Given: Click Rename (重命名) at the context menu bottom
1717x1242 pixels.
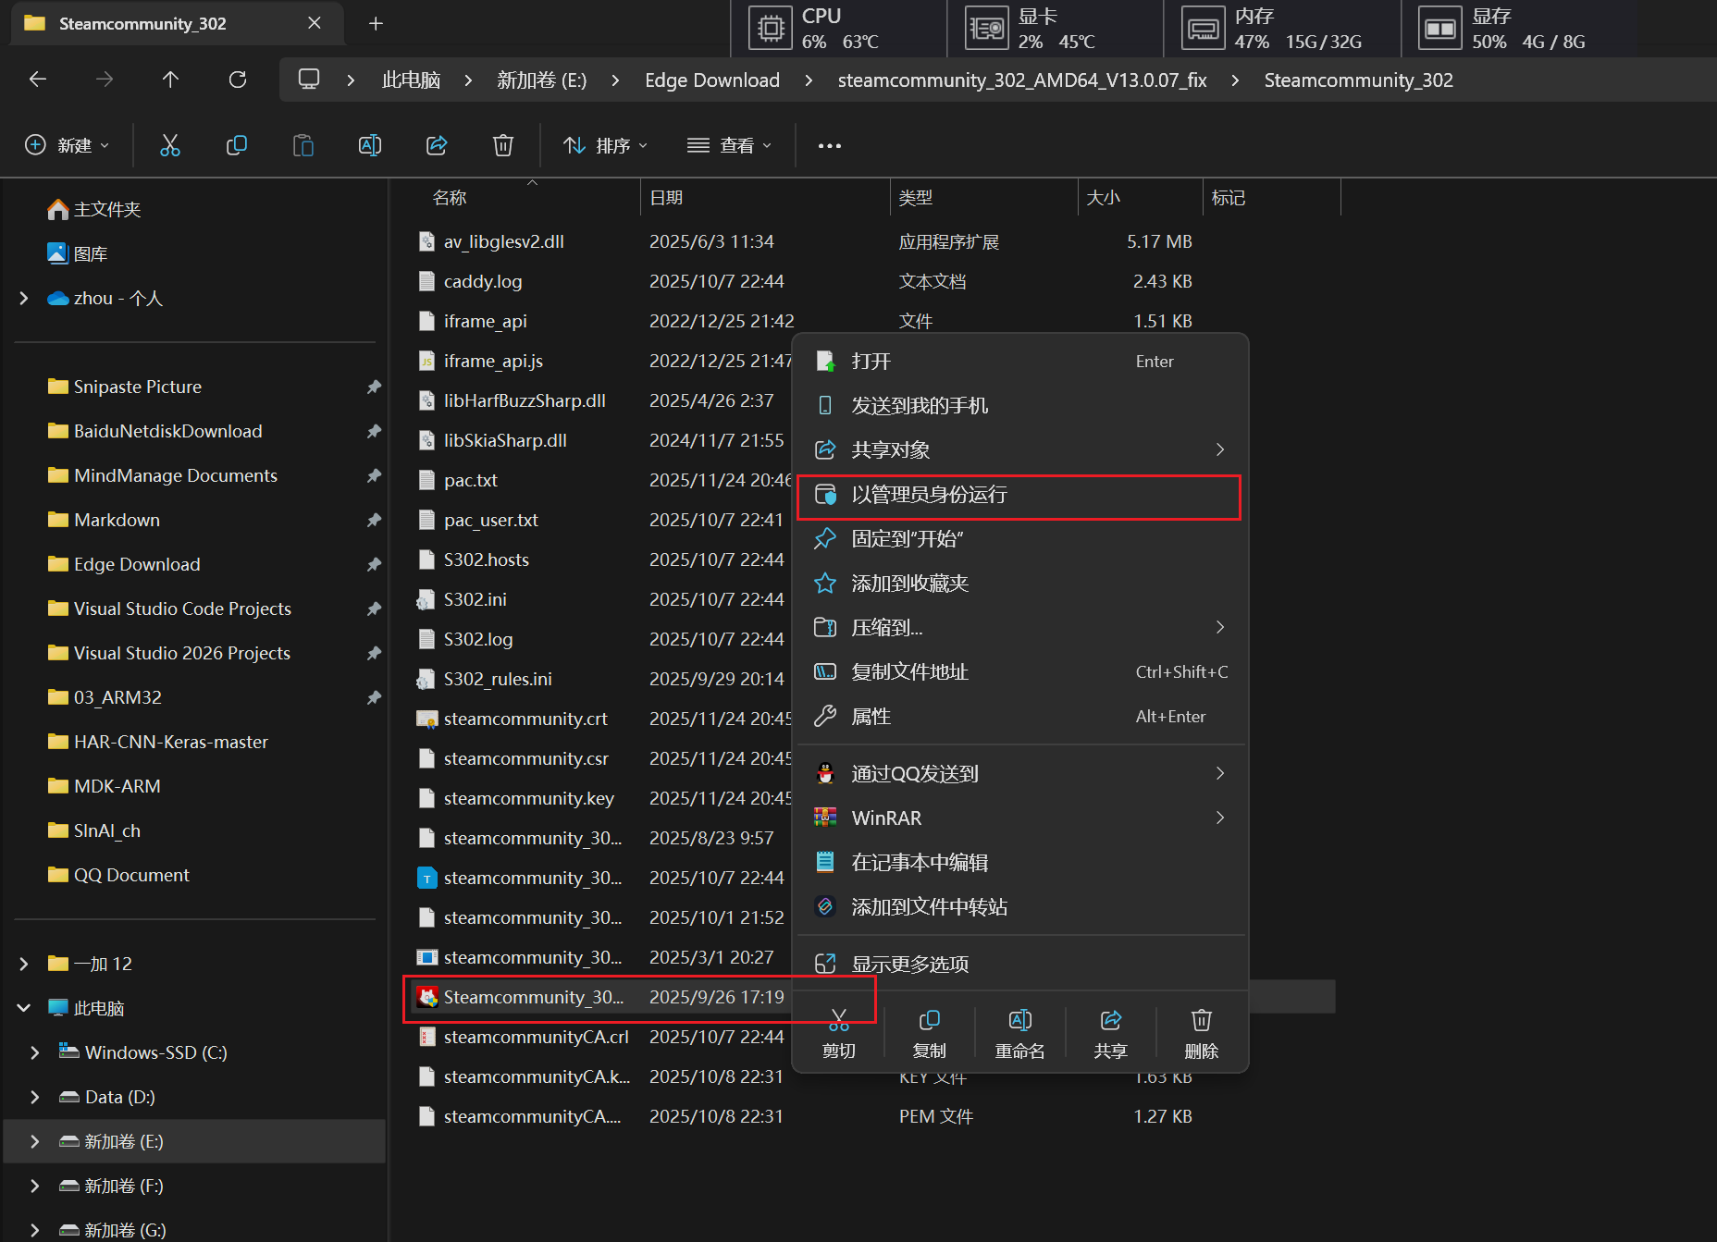Looking at the screenshot, I should point(1020,1034).
